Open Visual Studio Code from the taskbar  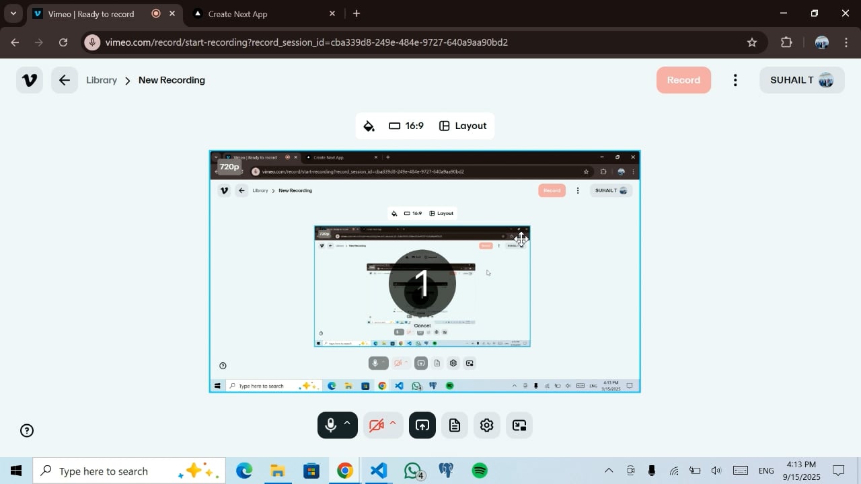tap(379, 471)
